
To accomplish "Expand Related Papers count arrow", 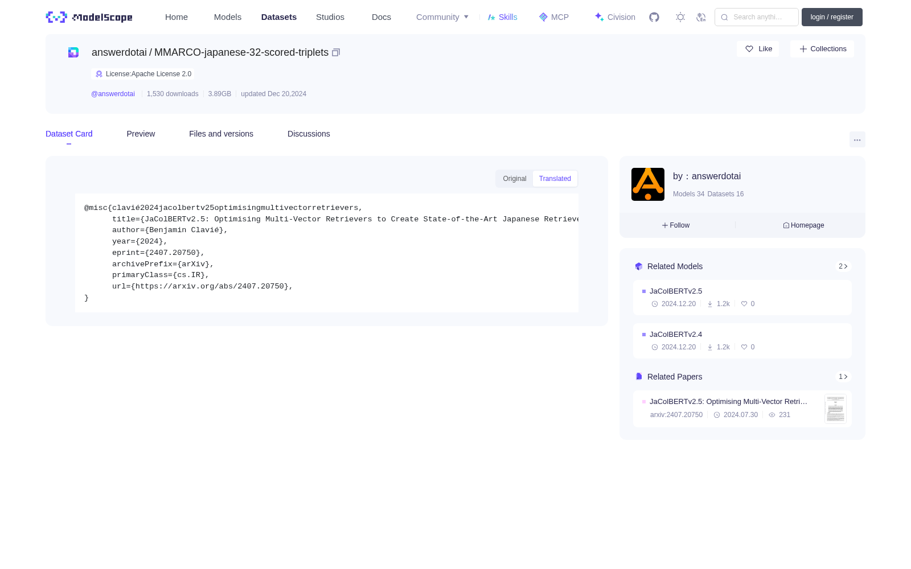I will pos(843,377).
